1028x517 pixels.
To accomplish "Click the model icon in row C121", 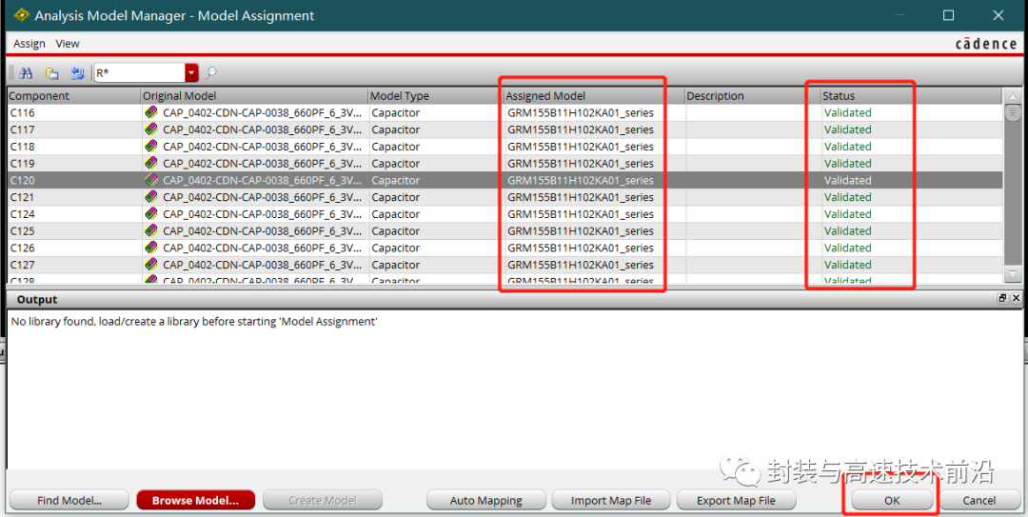I will pyautogui.click(x=150, y=197).
